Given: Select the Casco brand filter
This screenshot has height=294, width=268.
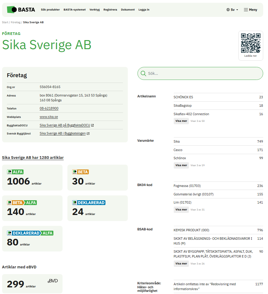Looking at the screenshot, I should coord(178,150).
